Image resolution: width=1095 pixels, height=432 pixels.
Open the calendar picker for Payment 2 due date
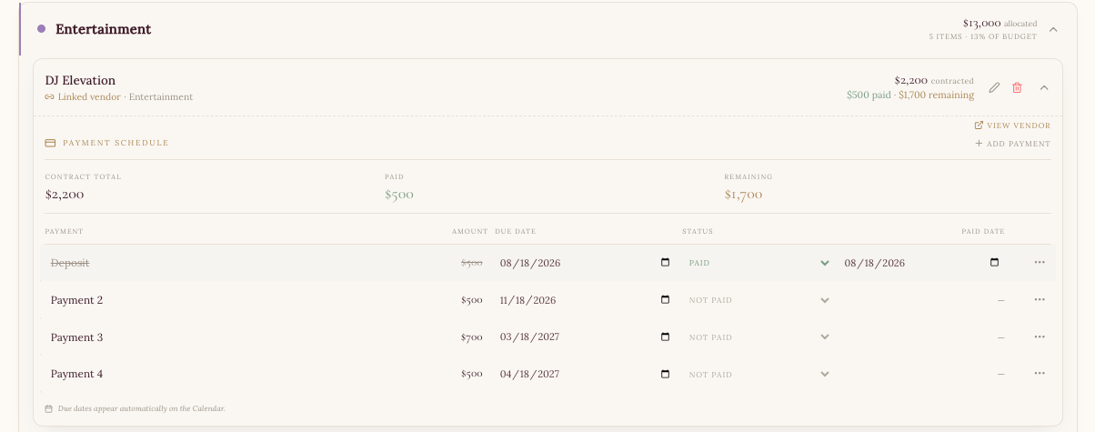point(665,300)
